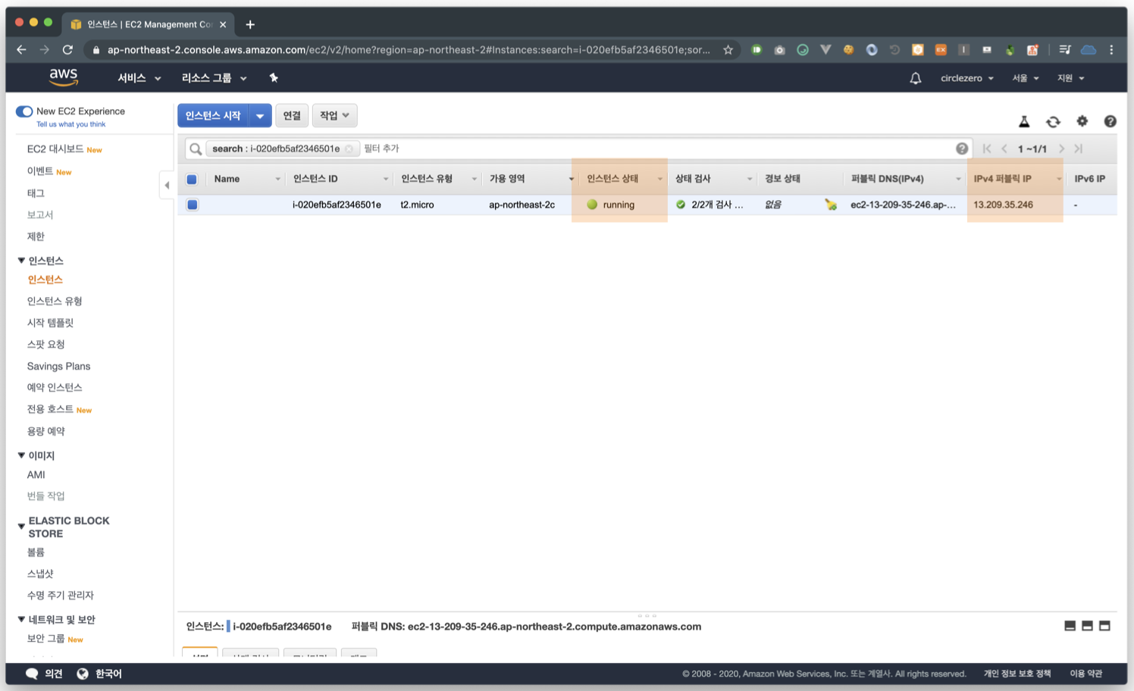Open the settings gear above the table

[x=1082, y=121]
